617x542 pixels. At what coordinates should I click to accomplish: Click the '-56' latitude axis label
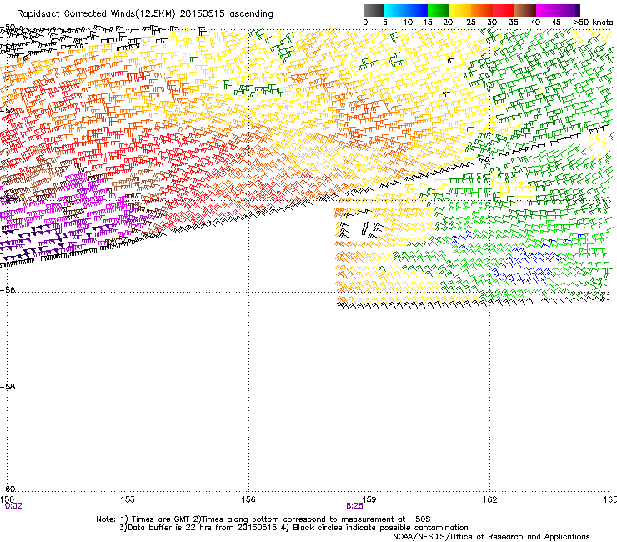point(8,290)
